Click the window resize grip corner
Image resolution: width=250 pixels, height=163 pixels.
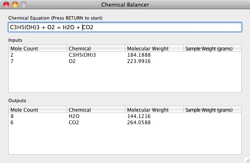[x=247, y=160]
